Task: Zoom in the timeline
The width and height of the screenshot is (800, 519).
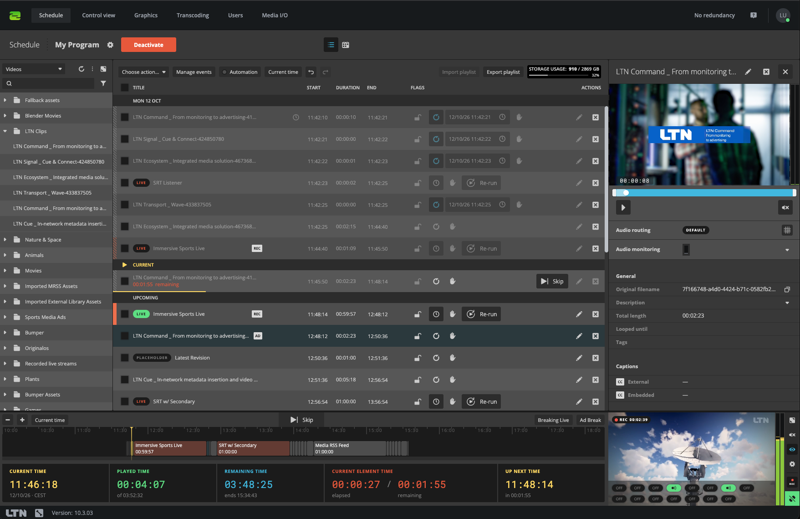Action: tap(22, 420)
